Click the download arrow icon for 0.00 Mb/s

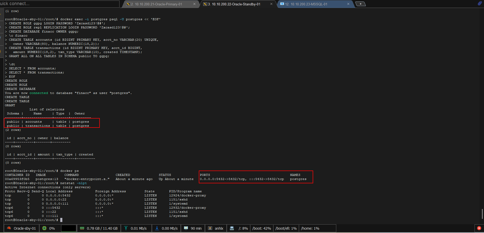(157, 228)
